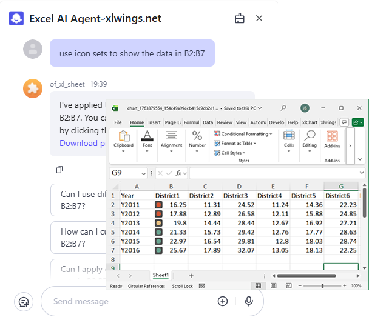Switch to the View ribbon tab
The height and width of the screenshot is (323, 369).
click(x=241, y=122)
